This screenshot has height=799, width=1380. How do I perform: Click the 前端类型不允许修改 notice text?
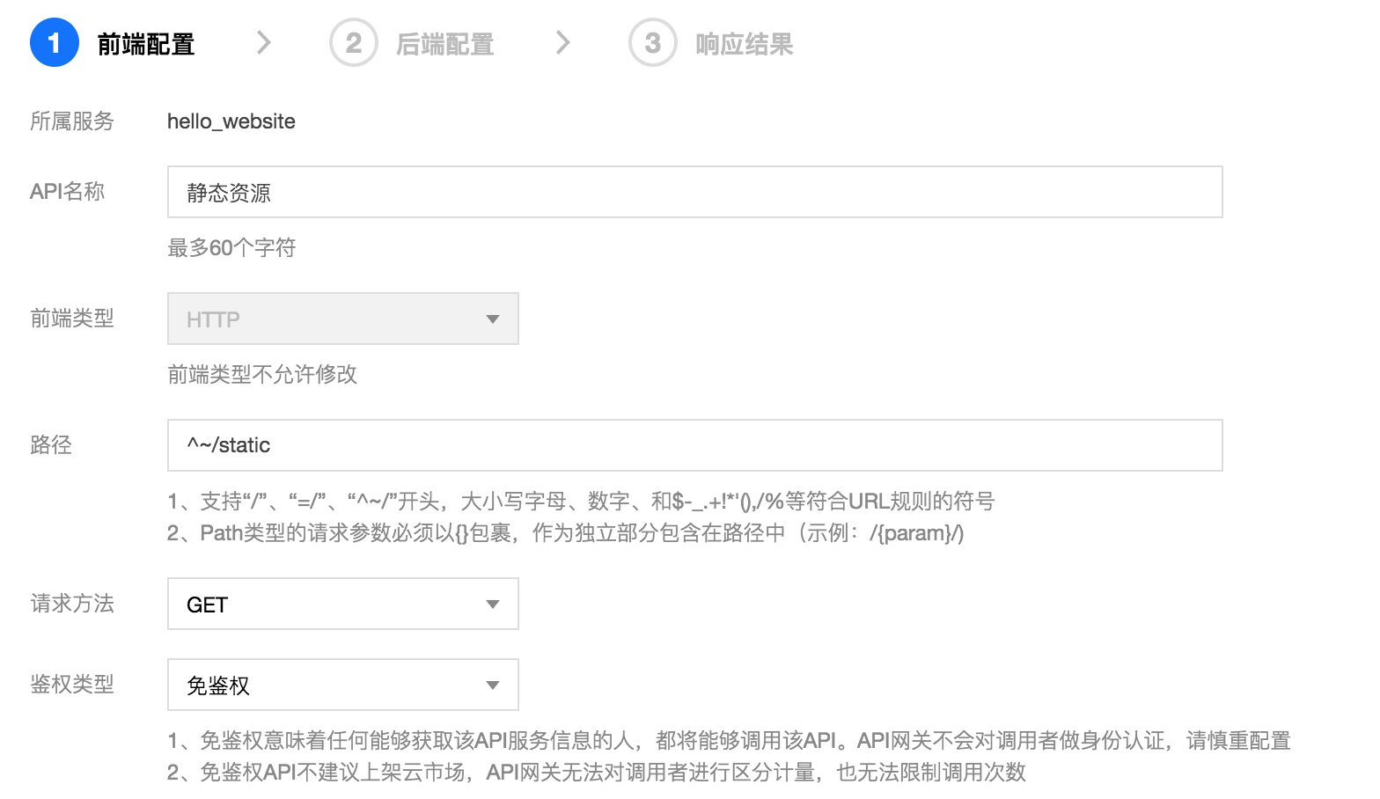click(262, 375)
